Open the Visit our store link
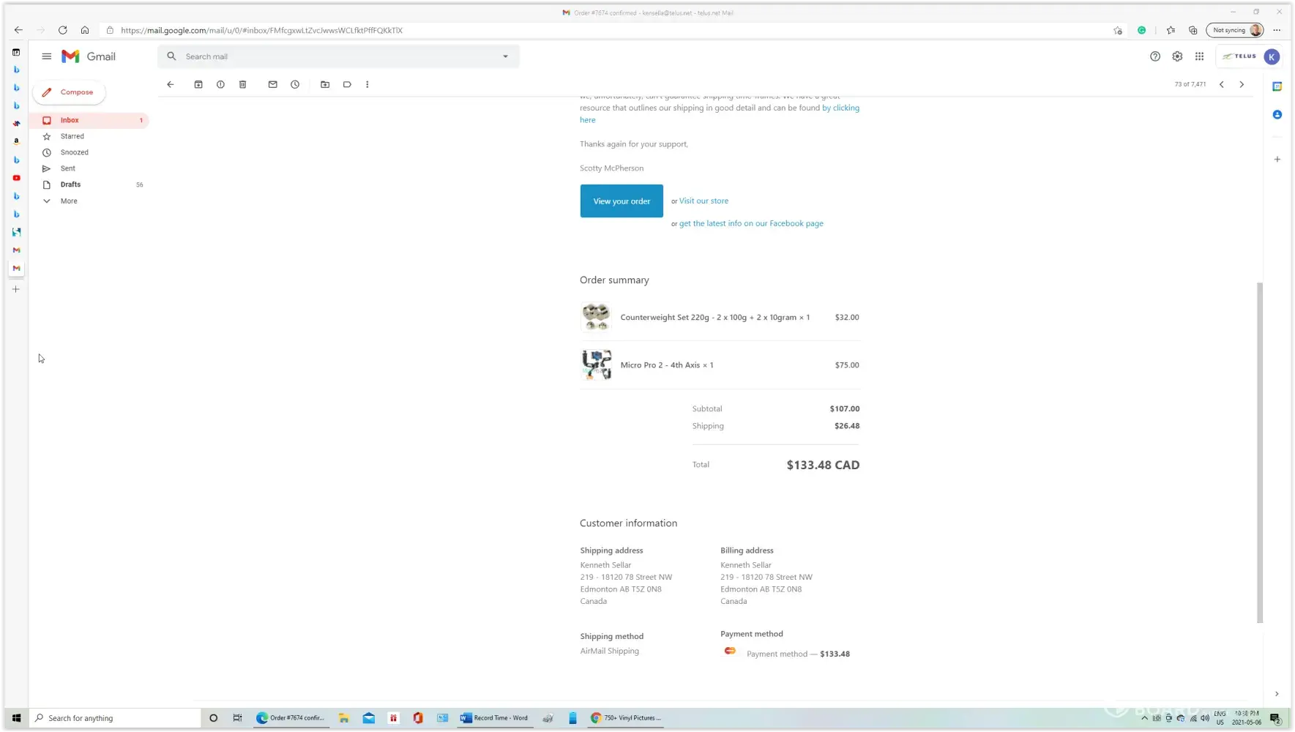 pyautogui.click(x=704, y=201)
